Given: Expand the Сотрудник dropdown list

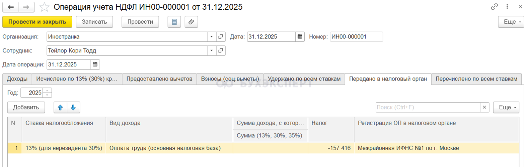Looking at the screenshot, I should click(212, 51).
